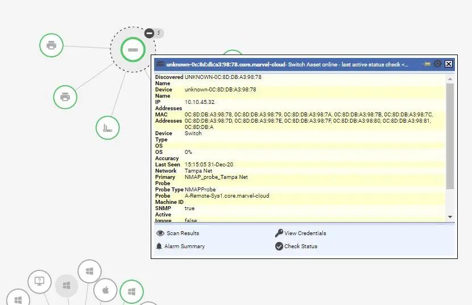Click the grayed-out Windows node
This screenshot has width=472, height=305.
(x=67, y=286)
